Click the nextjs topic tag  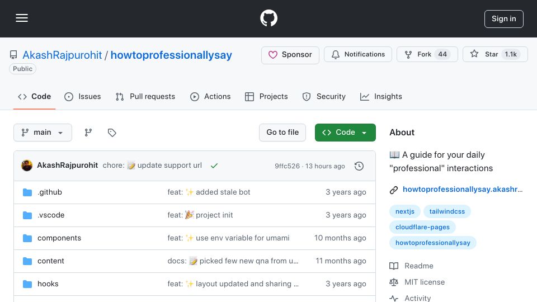(405, 211)
